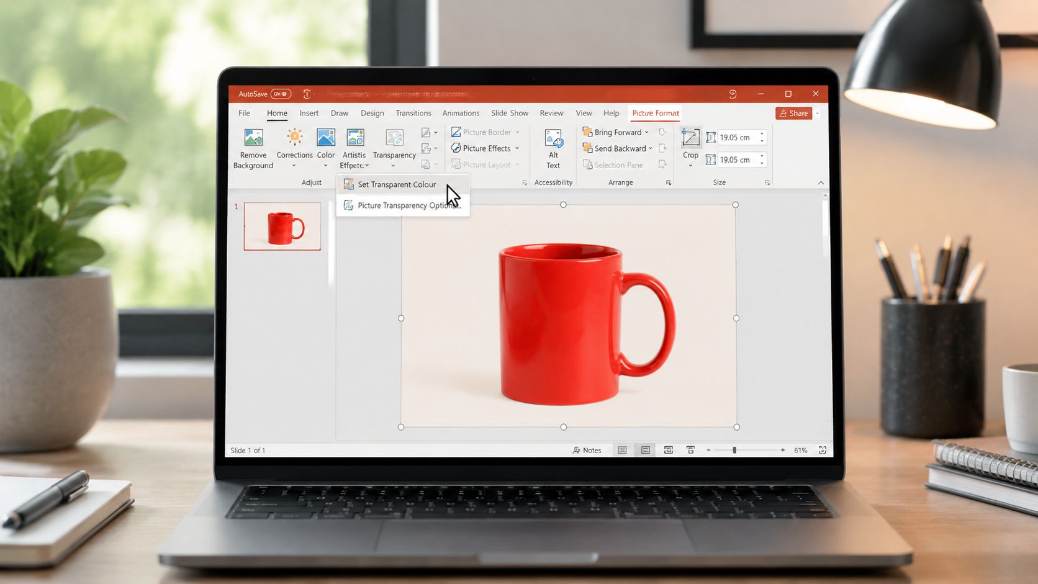Open the File tab
1038x584 pixels.
(244, 113)
